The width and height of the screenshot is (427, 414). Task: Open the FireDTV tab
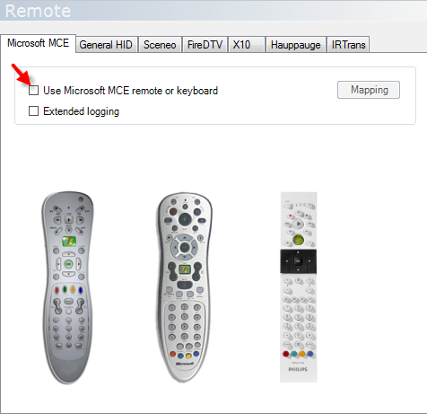tap(205, 45)
